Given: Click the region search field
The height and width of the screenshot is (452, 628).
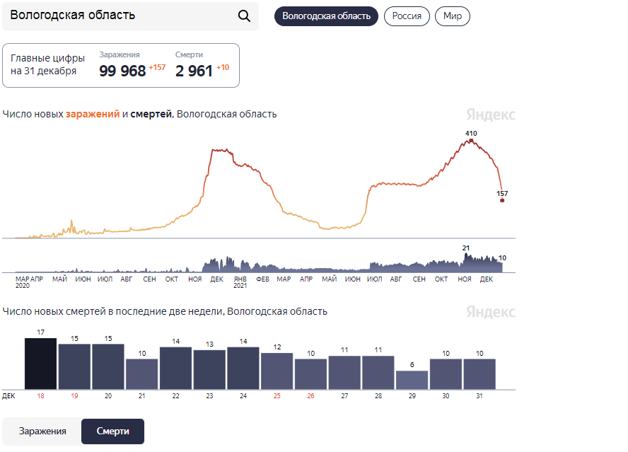Looking at the screenshot, I should click(120, 16).
